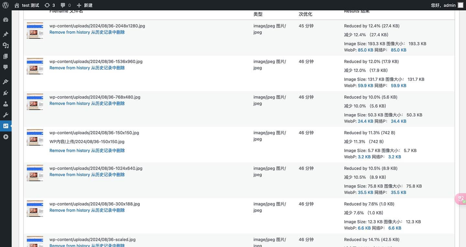This screenshot has width=466, height=247.
Task: Open the WordPress logo menu
Action: pyautogui.click(x=6, y=5)
